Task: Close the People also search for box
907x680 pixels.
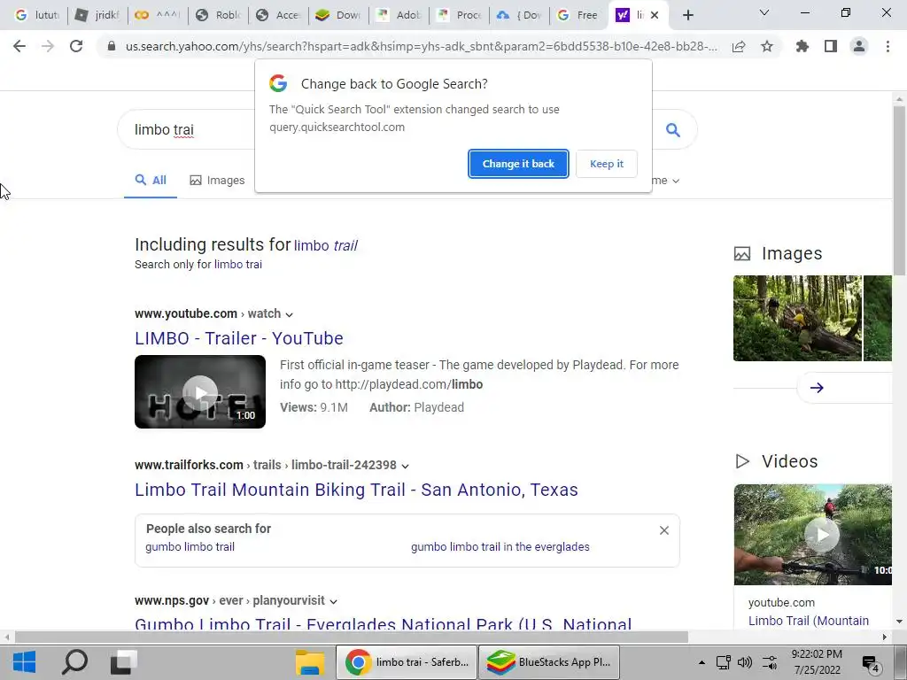Action: click(664, 530)
